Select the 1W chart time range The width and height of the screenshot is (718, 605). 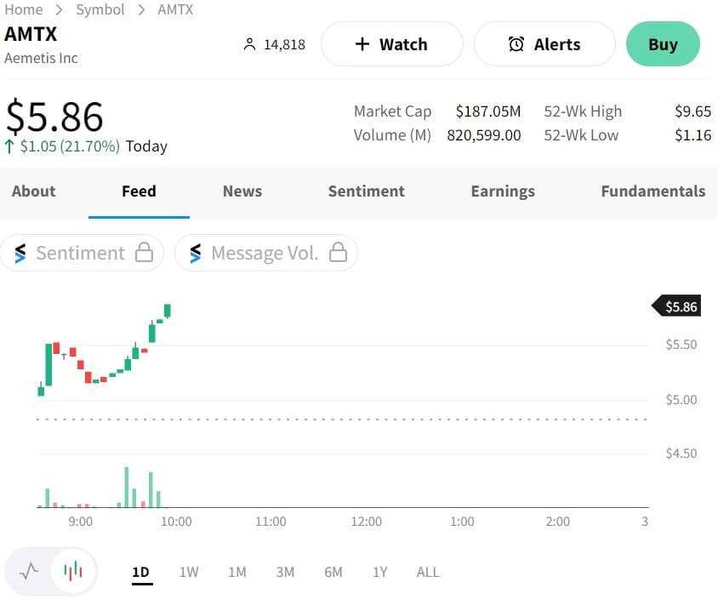[189, 572]
